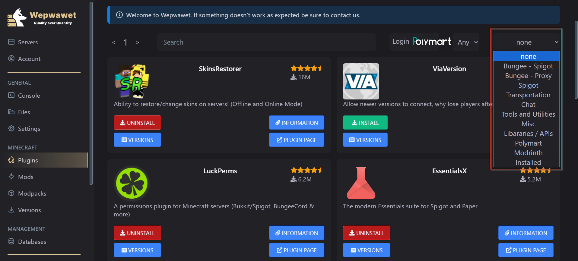The width and height of the screenshot is (578, 261).
Task: Click the sidebar scrollbar
Action: [x=91, y=93]
